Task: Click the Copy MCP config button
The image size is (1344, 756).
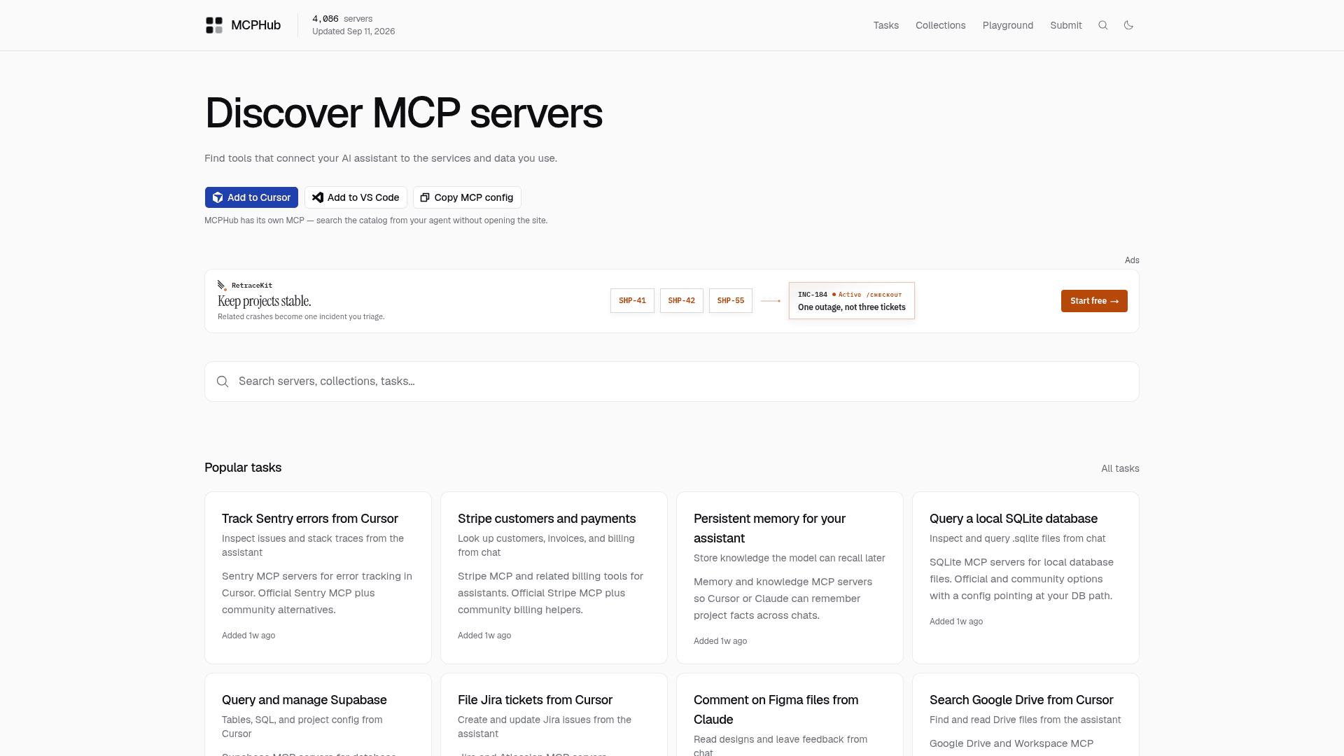Action: click(467, 197)
